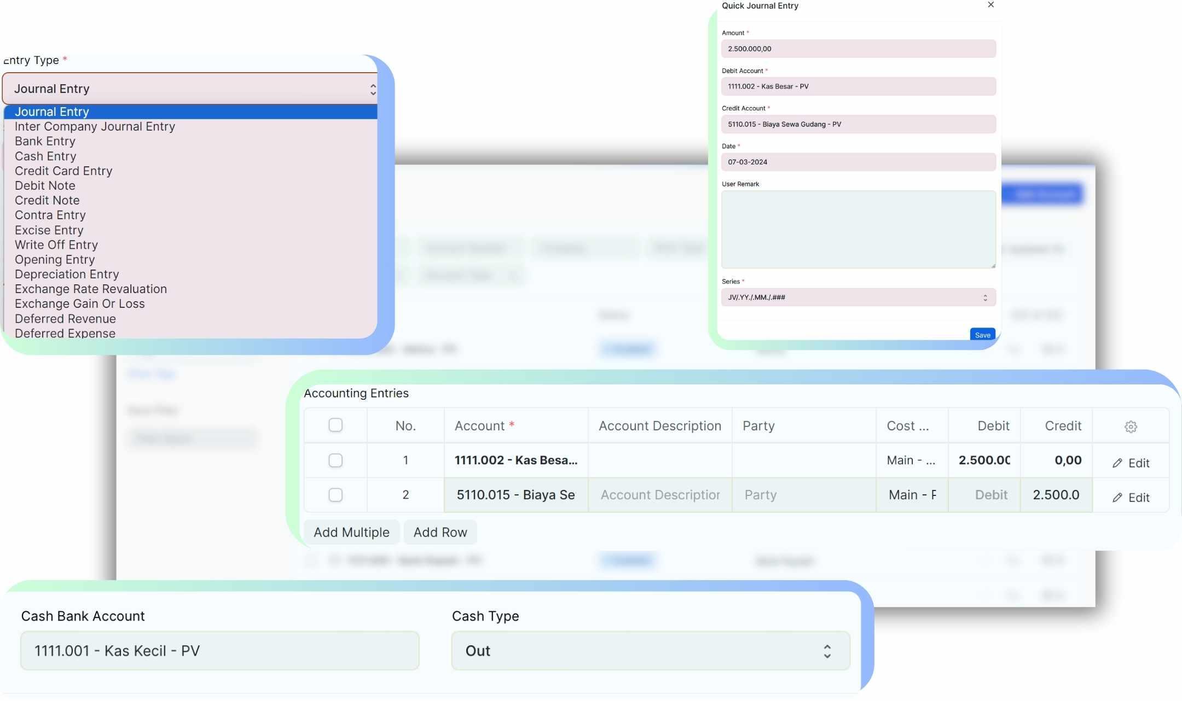Image resolution: width=1182 pixels, height=701 pixels.
Task: Expand the Cash Type dropdown
Action: tap(650, 651)
